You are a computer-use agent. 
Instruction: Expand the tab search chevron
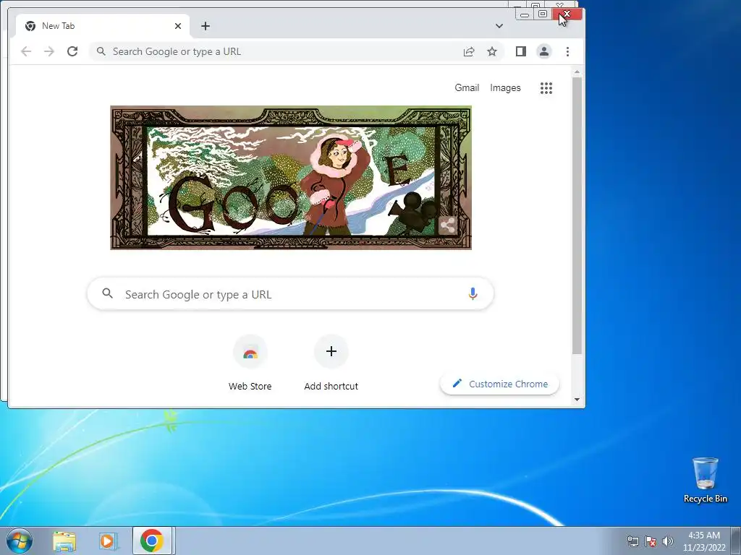tap(499, 26)
